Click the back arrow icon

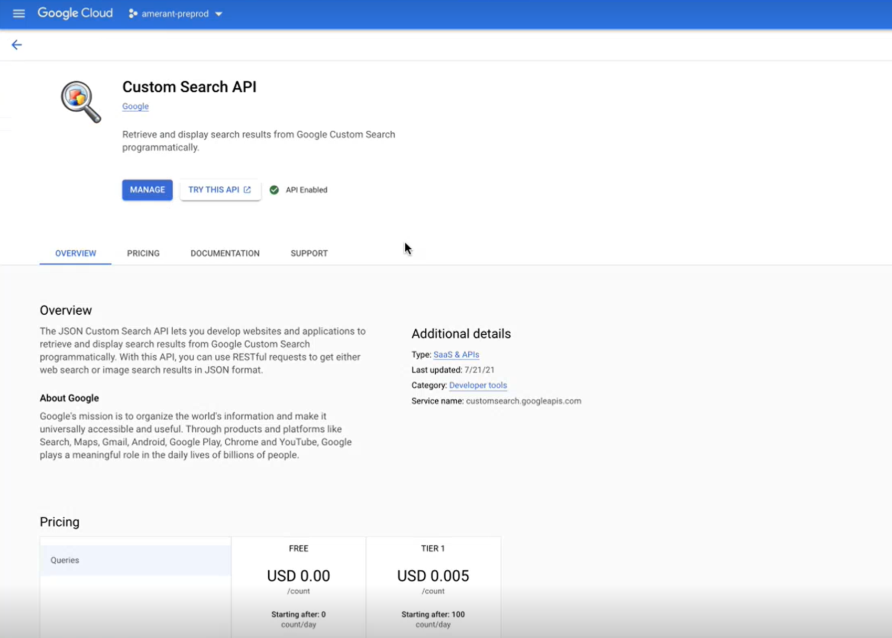pyautogui.click(x=17, y=45)
